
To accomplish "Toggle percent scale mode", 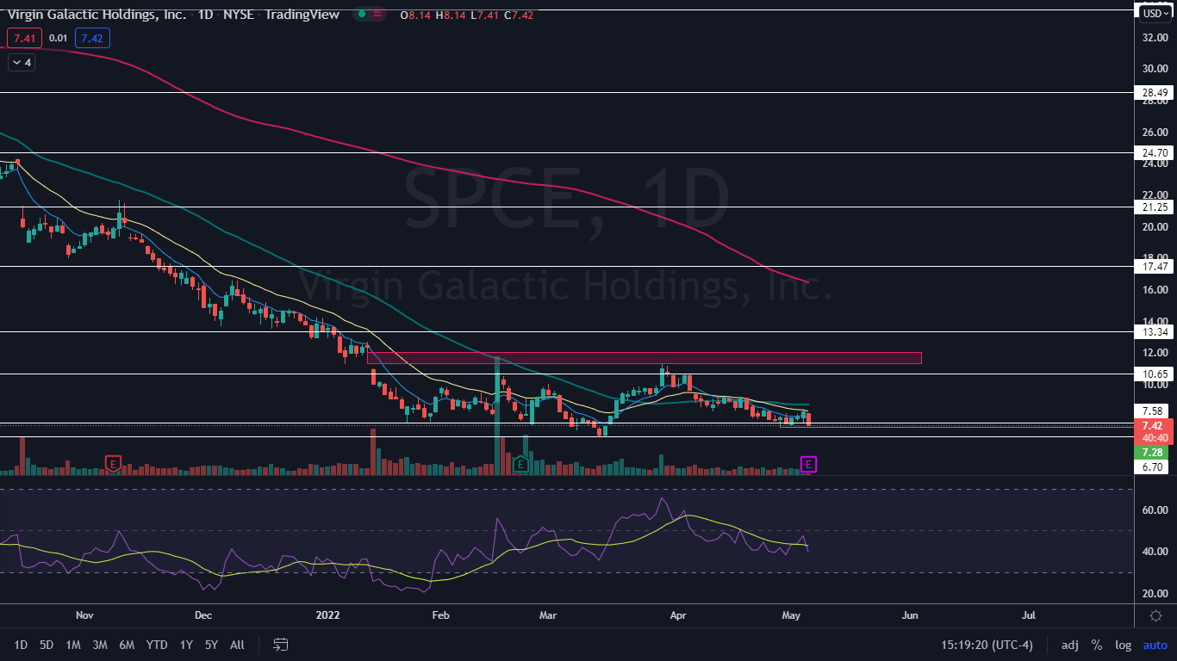I will pyautogui.click(x=1096, y=645).
